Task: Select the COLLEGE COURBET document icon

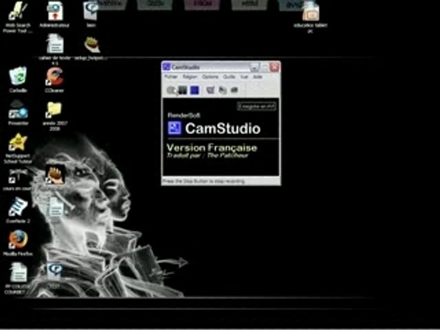Action: 18,278
